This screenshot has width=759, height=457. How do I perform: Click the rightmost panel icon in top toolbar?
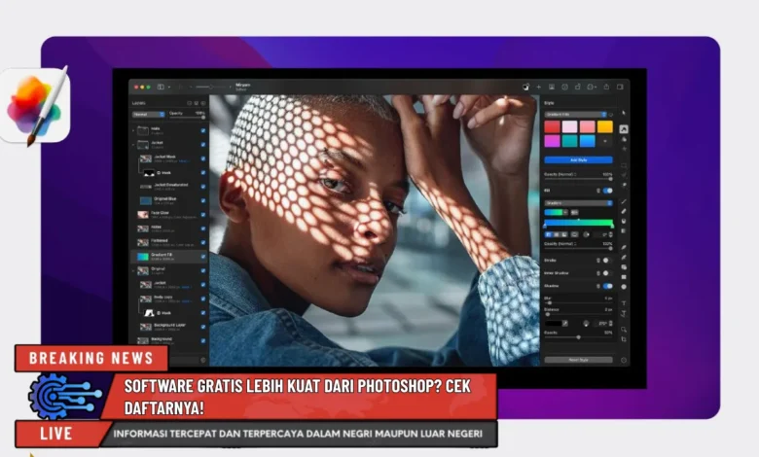tap(620, 87)
